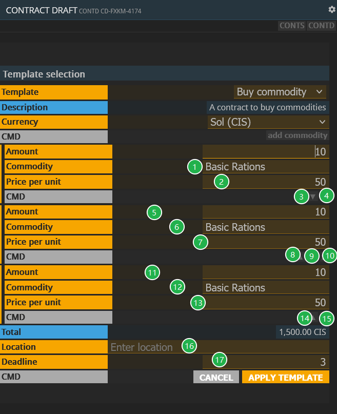
Task: Click the CANCEL button
Action: [x=216, y=378]
